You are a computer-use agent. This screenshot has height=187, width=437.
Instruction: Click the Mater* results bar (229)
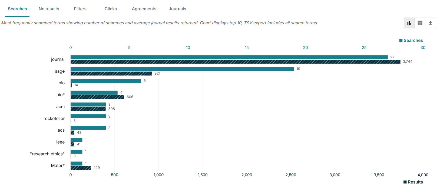click(81, 168)
